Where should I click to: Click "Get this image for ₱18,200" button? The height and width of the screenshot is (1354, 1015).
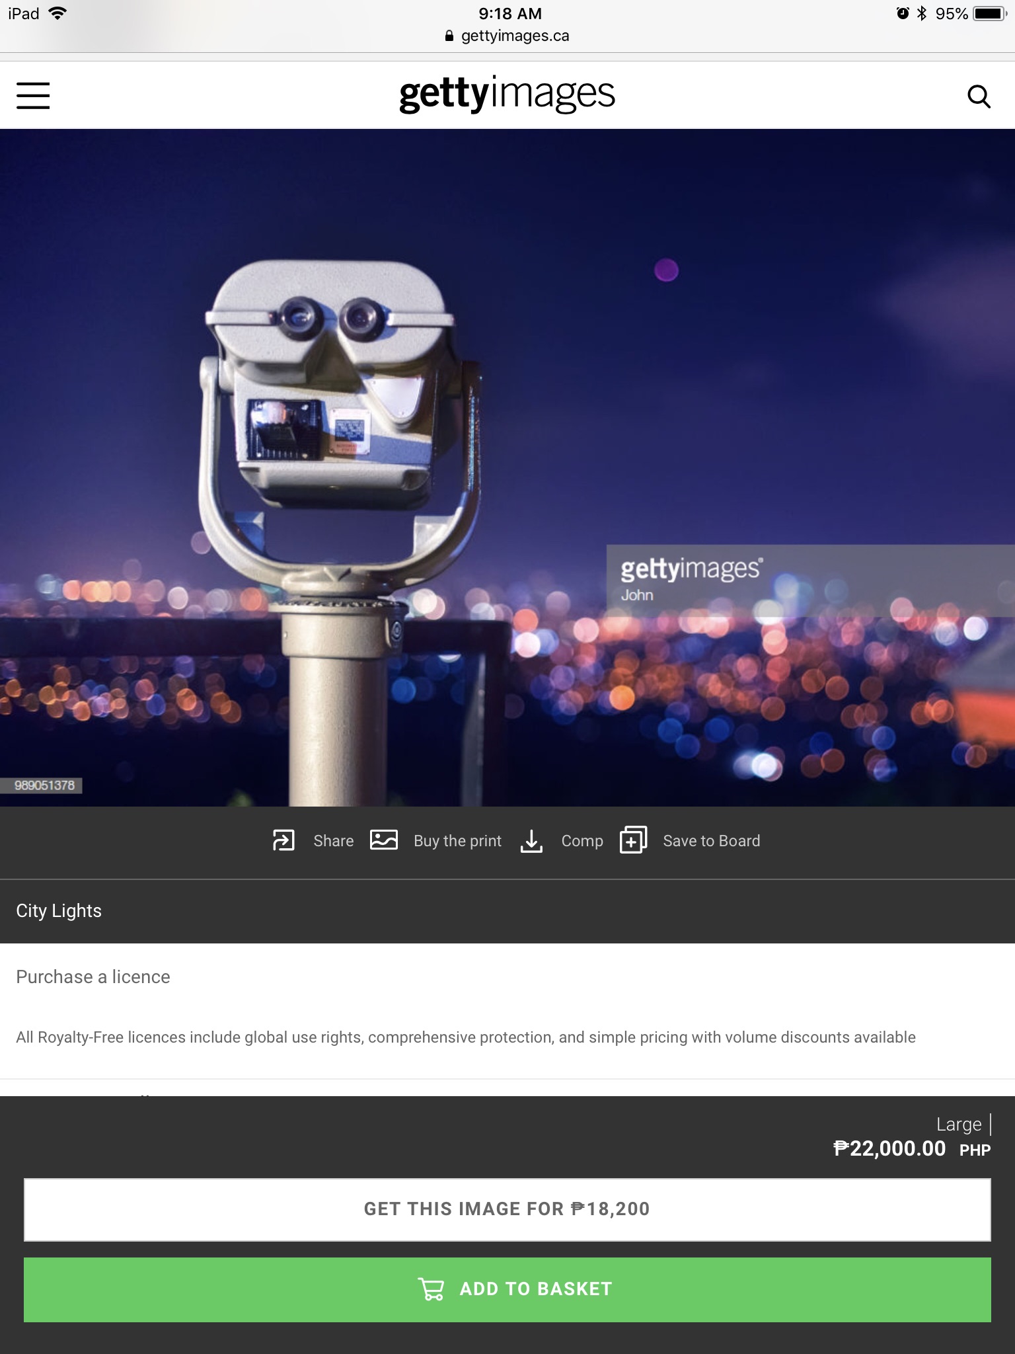pyautogui.click(x=507, y=1209)
